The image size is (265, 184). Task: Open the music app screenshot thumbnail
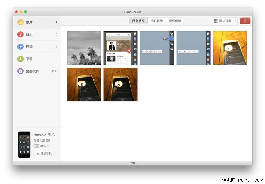(x=121, y=48)
